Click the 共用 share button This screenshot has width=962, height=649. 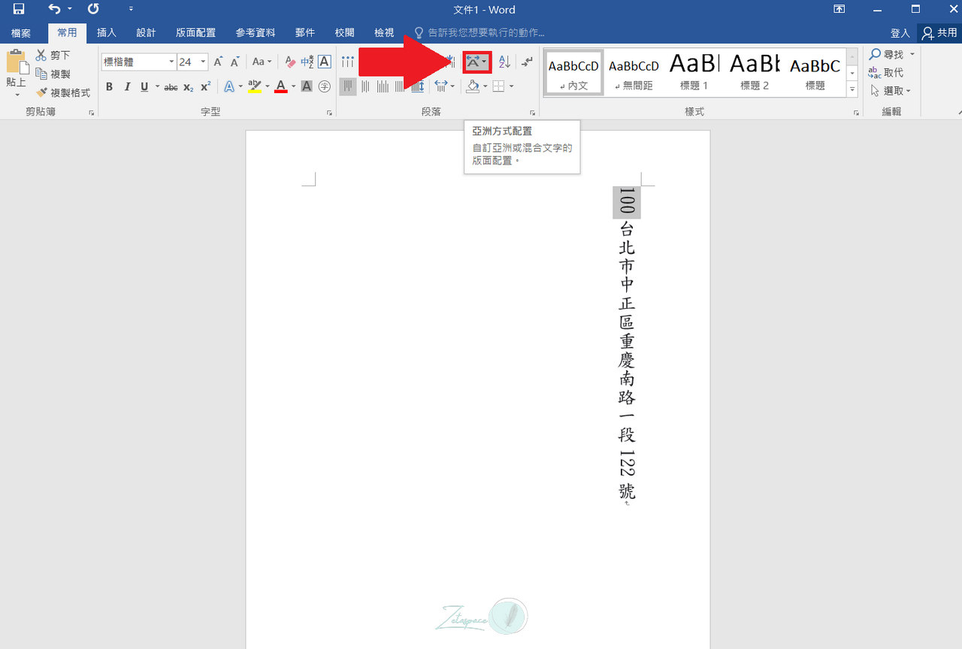click(x=939, y=33)
